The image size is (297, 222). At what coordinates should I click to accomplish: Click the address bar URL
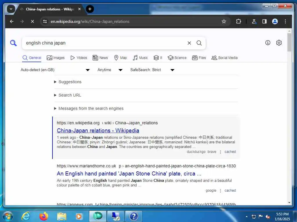click(x=90, y=21)
